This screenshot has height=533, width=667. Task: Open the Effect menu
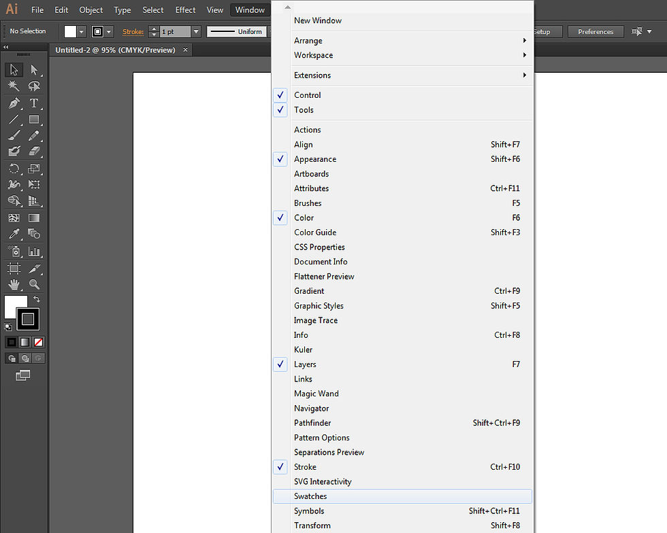(x=185, y=10)
